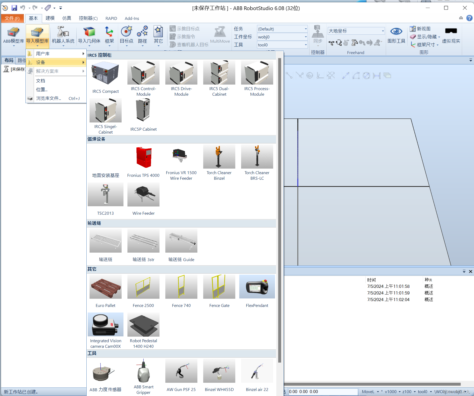
Task: Click the 新视图 new view button
Action: tap(420, 29)
